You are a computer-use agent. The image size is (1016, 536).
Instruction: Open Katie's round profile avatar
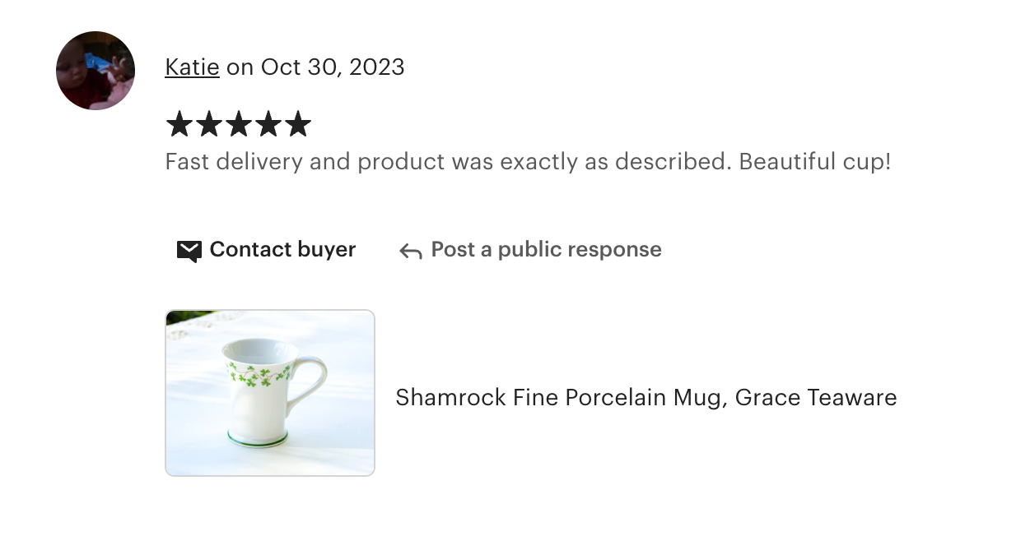[x=96, y=71]
